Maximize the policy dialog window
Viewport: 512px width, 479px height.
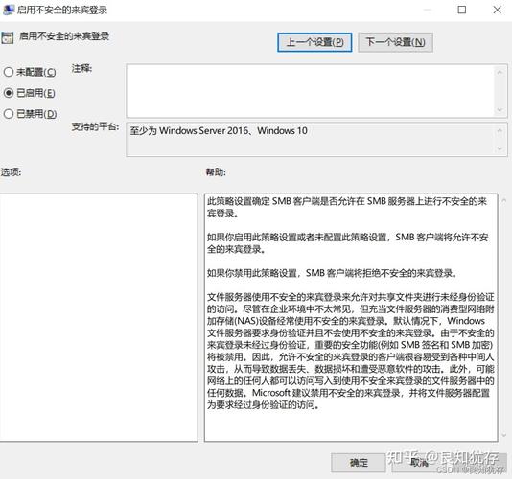[x=462, y=10]
